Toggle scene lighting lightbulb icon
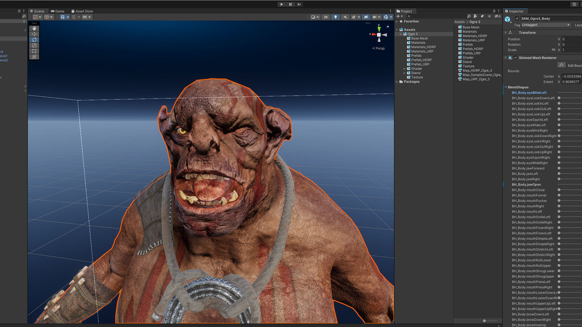The width and height of the screenshot is (582, 327). click(x=335, y=17)
